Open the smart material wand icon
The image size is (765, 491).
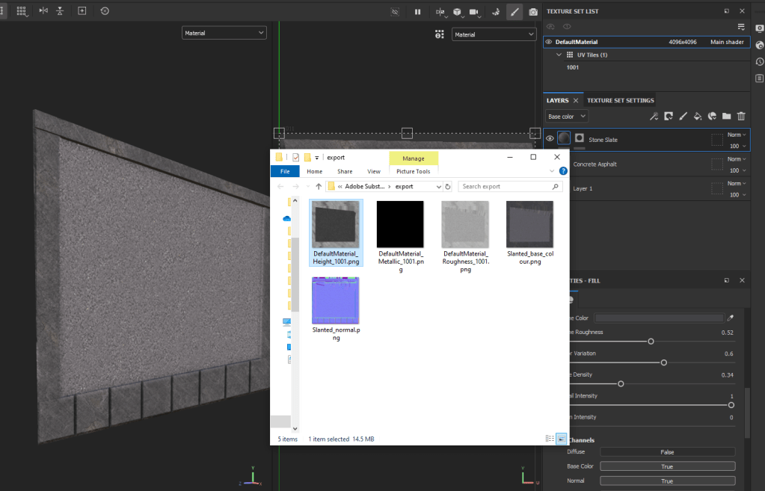(654, 117)
